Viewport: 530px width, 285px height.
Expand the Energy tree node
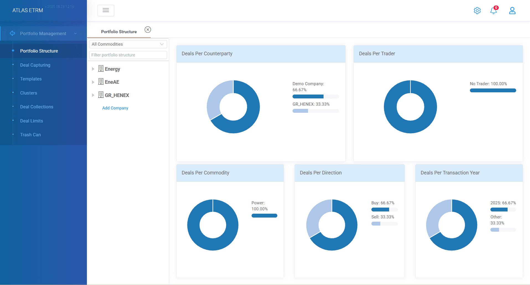(93, 69)
